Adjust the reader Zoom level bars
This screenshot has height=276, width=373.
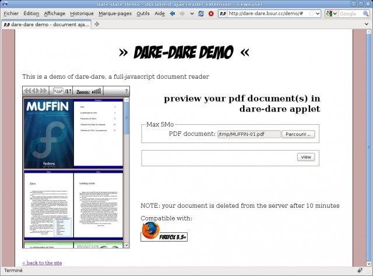97,91
